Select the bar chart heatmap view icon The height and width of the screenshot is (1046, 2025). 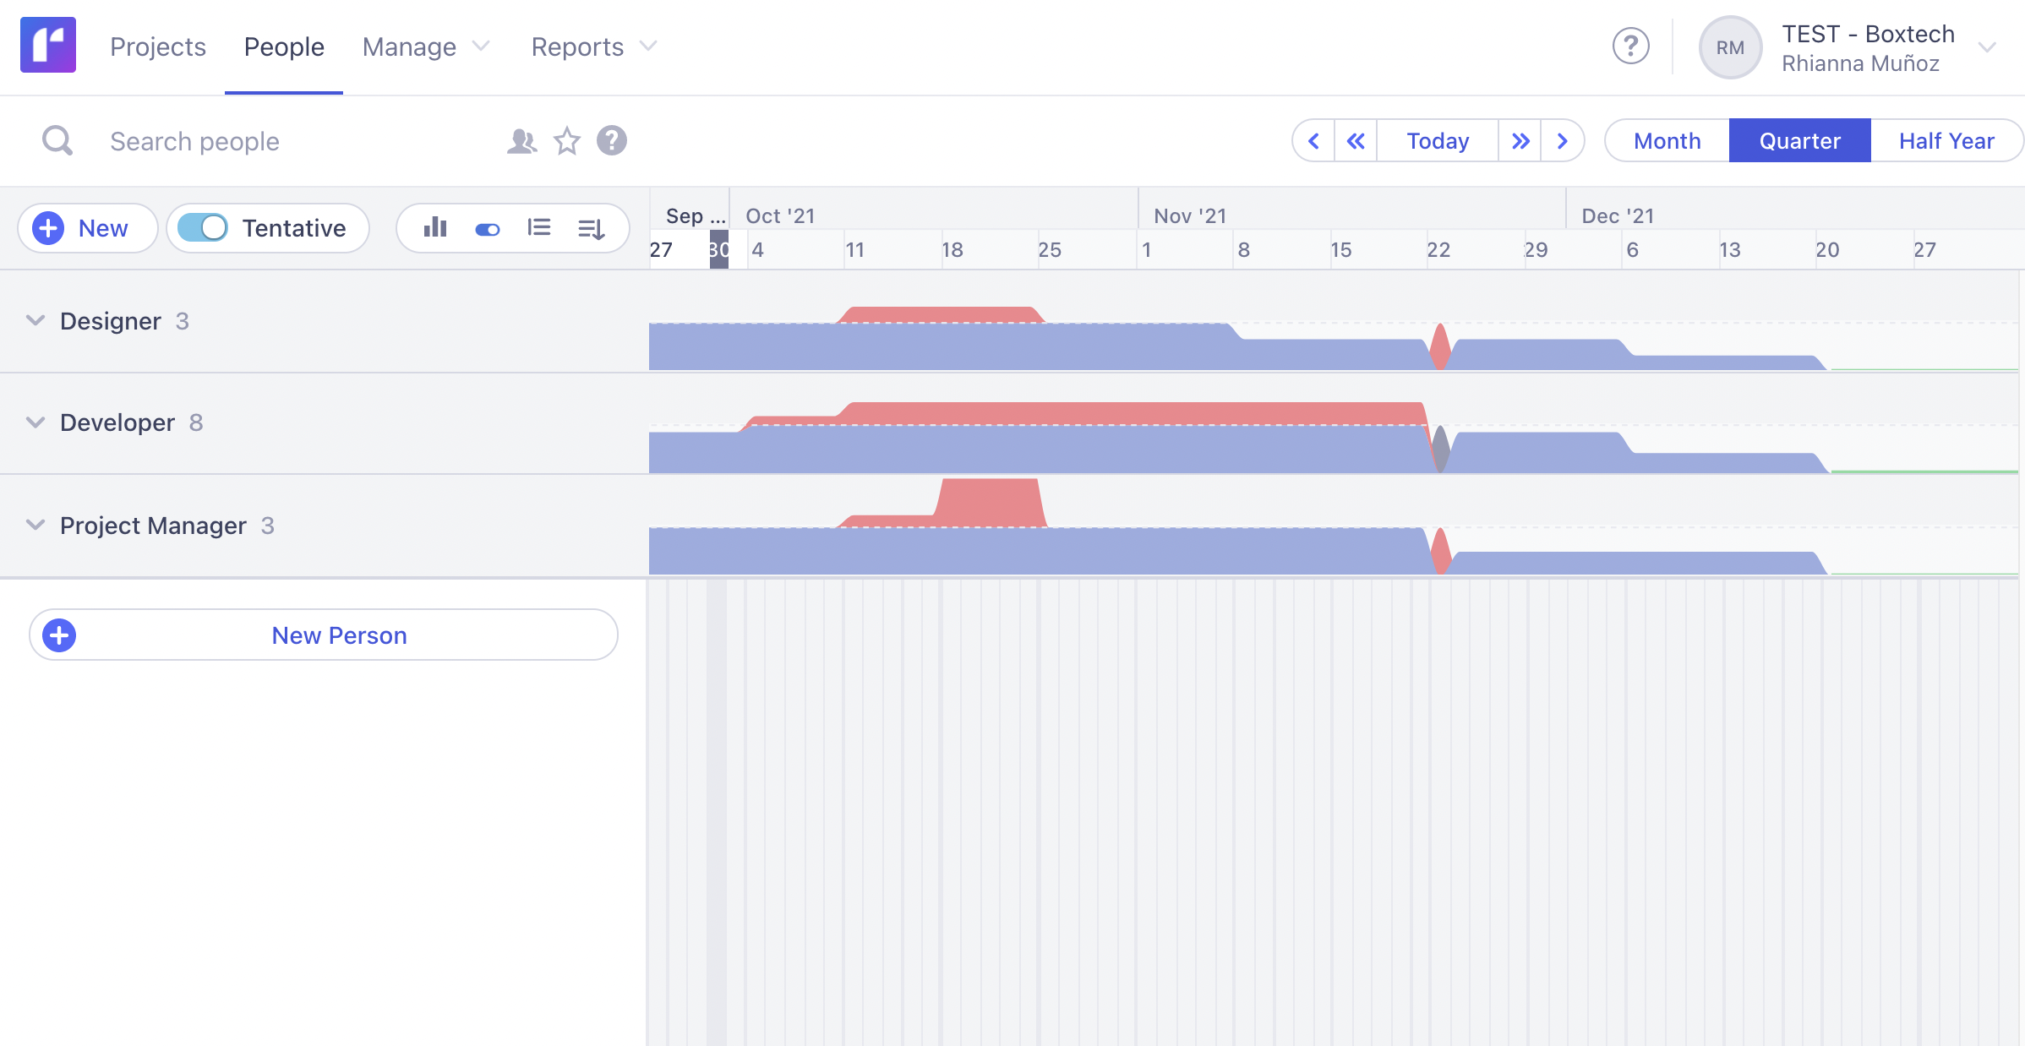(434, 227)
